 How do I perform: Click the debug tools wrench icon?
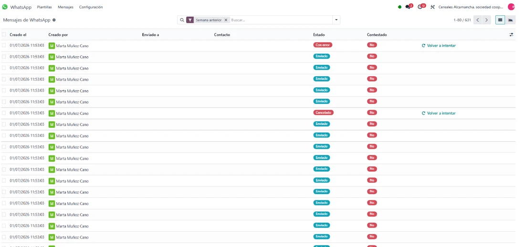tap(432, 7)
